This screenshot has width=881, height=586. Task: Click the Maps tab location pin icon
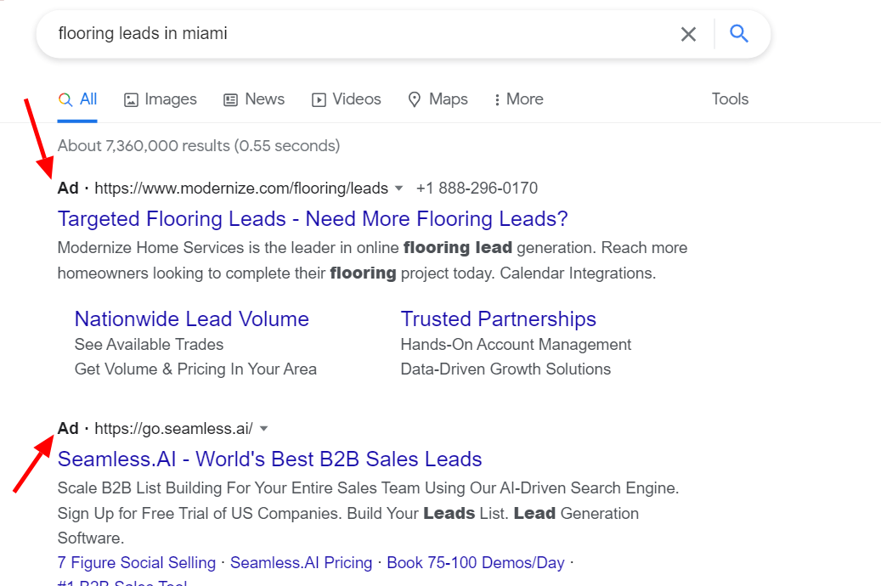[x=414, y=100]
